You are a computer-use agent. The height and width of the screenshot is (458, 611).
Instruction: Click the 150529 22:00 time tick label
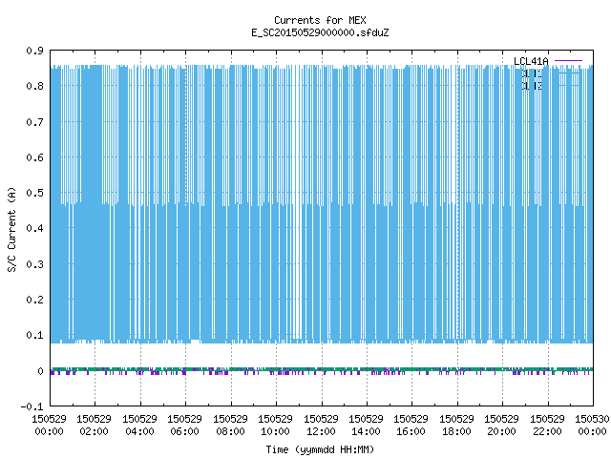coord(547,426)
